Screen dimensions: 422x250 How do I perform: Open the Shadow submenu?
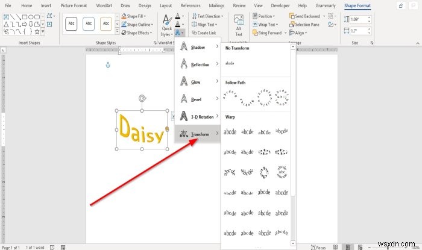point(198,46)
